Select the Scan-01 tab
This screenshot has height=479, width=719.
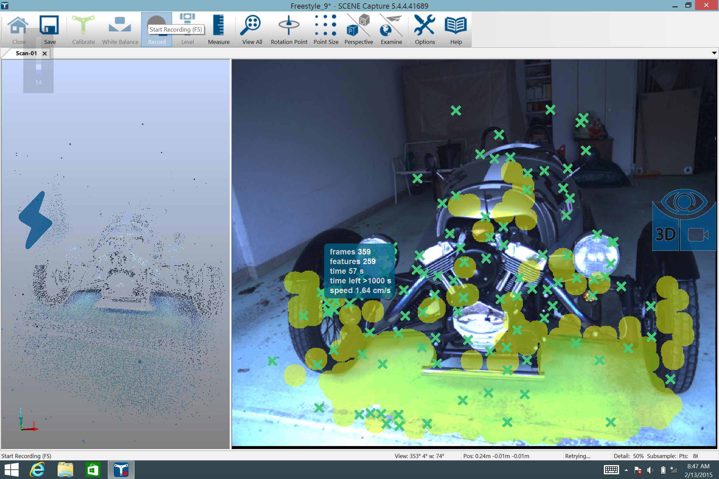[x=26, y=53]
